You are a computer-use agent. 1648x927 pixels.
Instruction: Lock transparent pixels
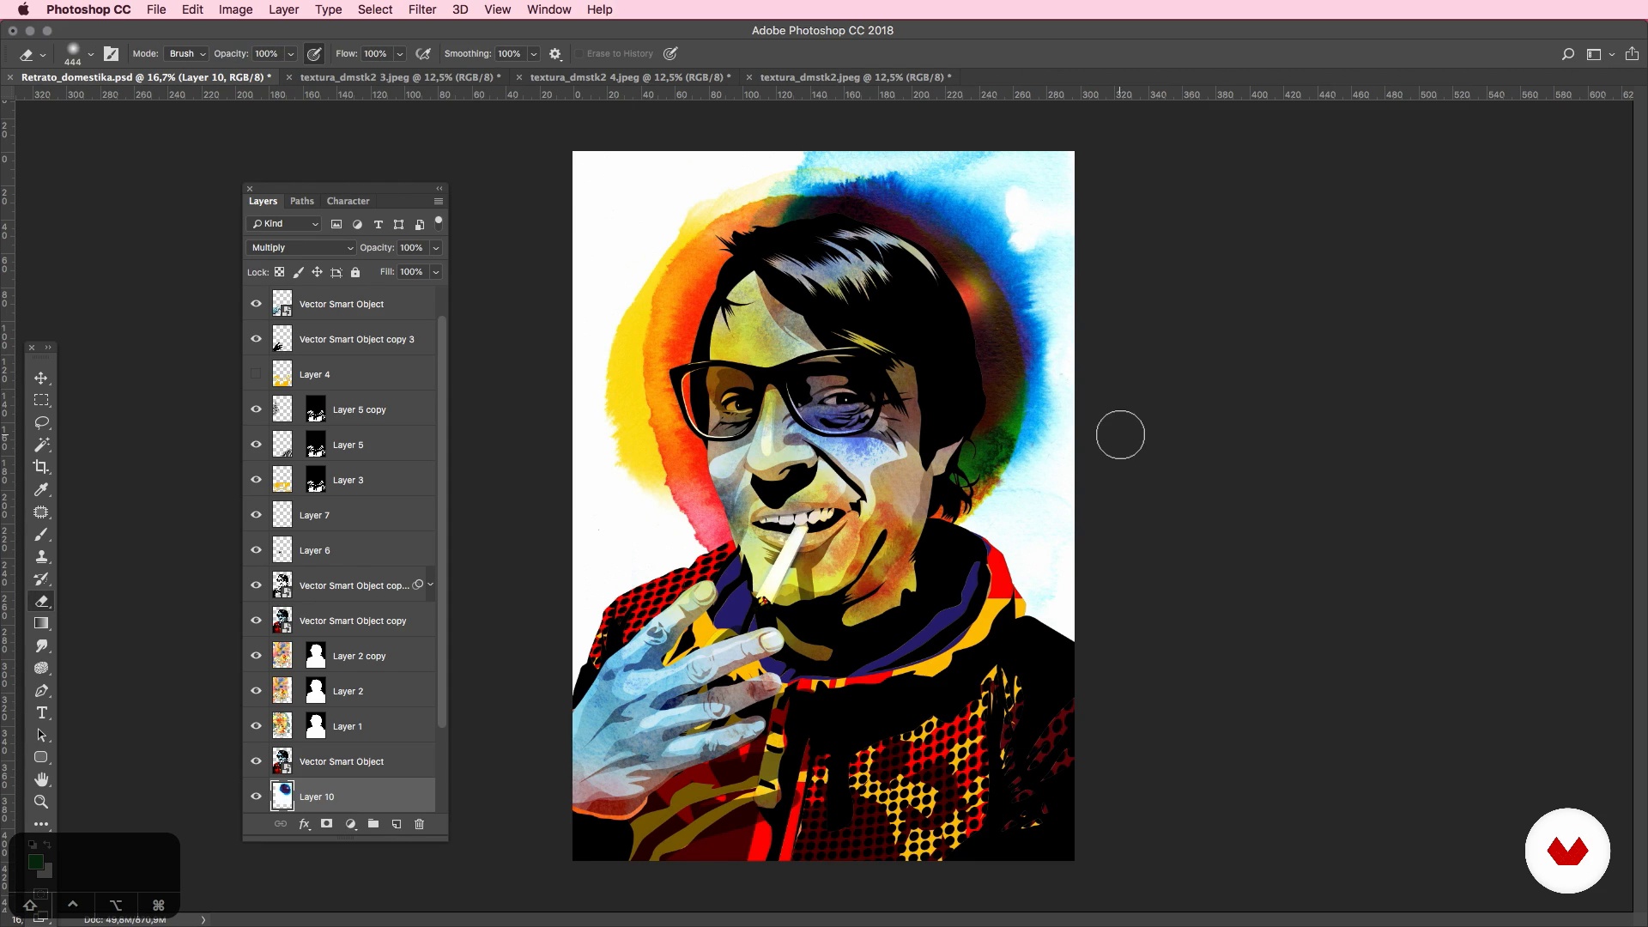tap(279, 272)
